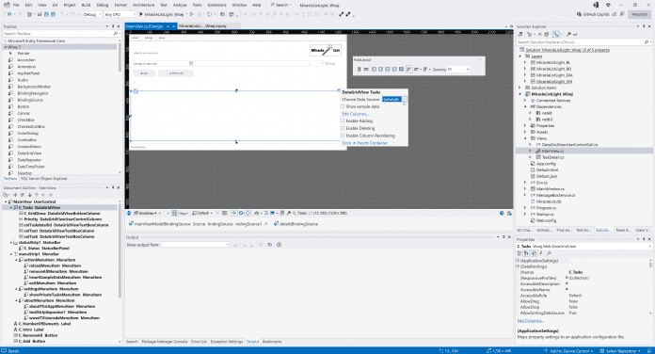Viewport: 655px width, 354px height.
Task: Select the Button control in Toolbox
Action: [x=24, y=106]
